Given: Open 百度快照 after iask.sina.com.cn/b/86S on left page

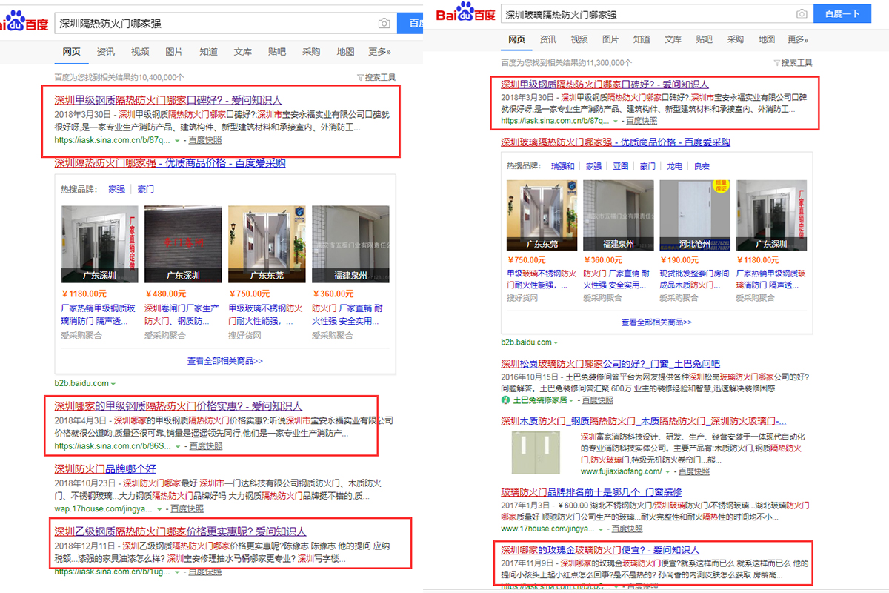Looking at the screenshot, I should pos(205,446).
